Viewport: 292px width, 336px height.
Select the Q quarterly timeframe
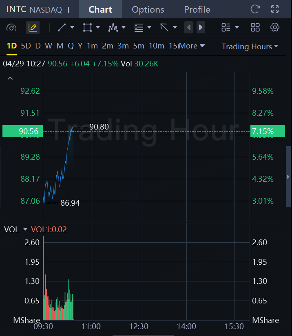[71, 46]
